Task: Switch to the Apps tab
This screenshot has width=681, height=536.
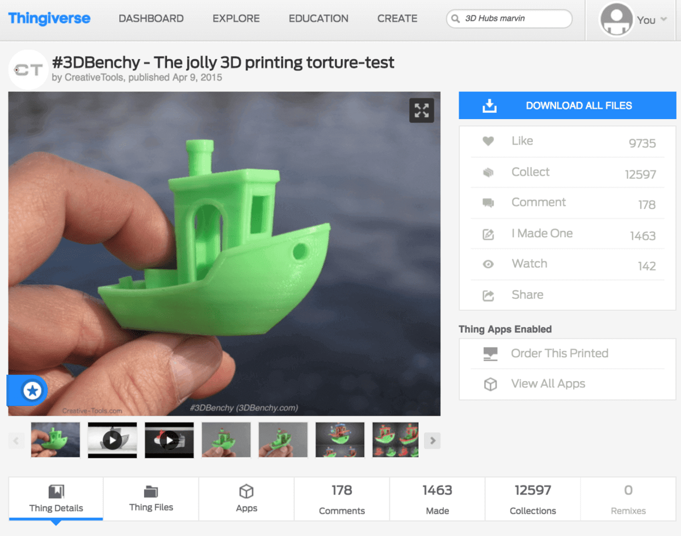Action: click(246, 499)
